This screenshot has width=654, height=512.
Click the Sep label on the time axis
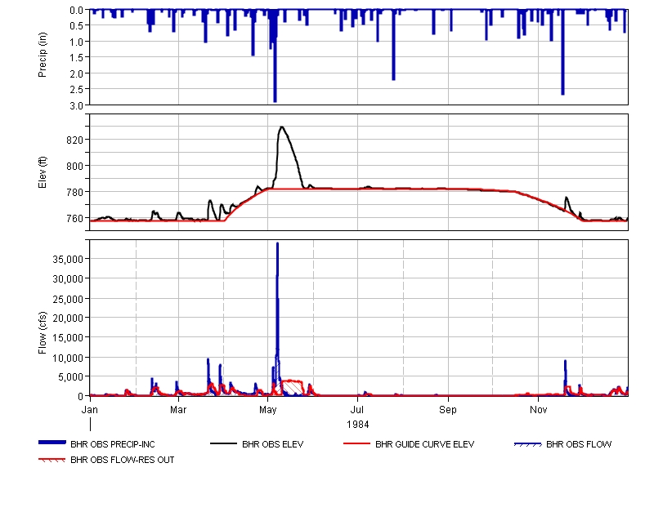448,407
